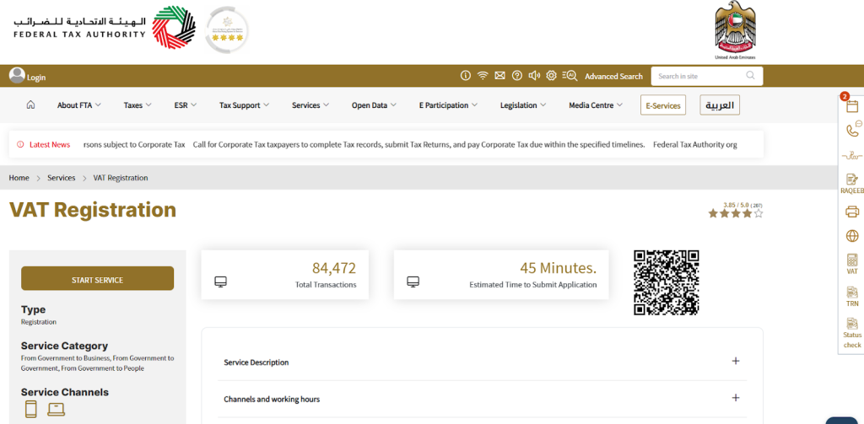
Task: Click the START SERVICE button
Action: coord(97,279)
